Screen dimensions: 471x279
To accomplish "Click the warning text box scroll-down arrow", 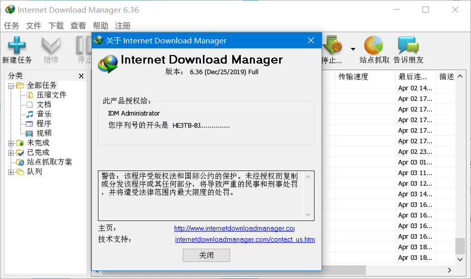I will pos(308,214).
